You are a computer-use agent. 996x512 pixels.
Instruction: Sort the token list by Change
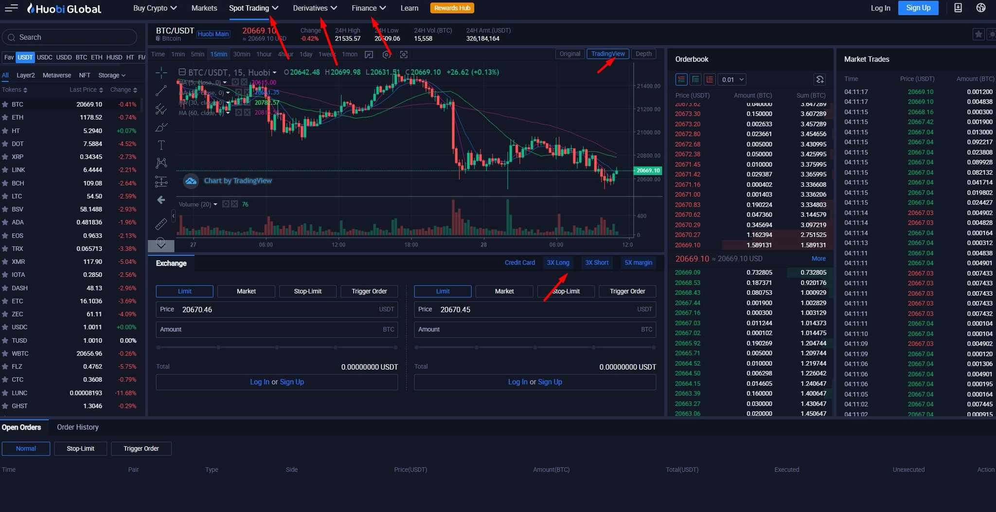tap(124, 90)
